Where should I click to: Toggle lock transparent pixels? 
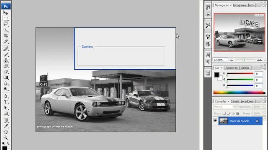[x=224, y=113]
